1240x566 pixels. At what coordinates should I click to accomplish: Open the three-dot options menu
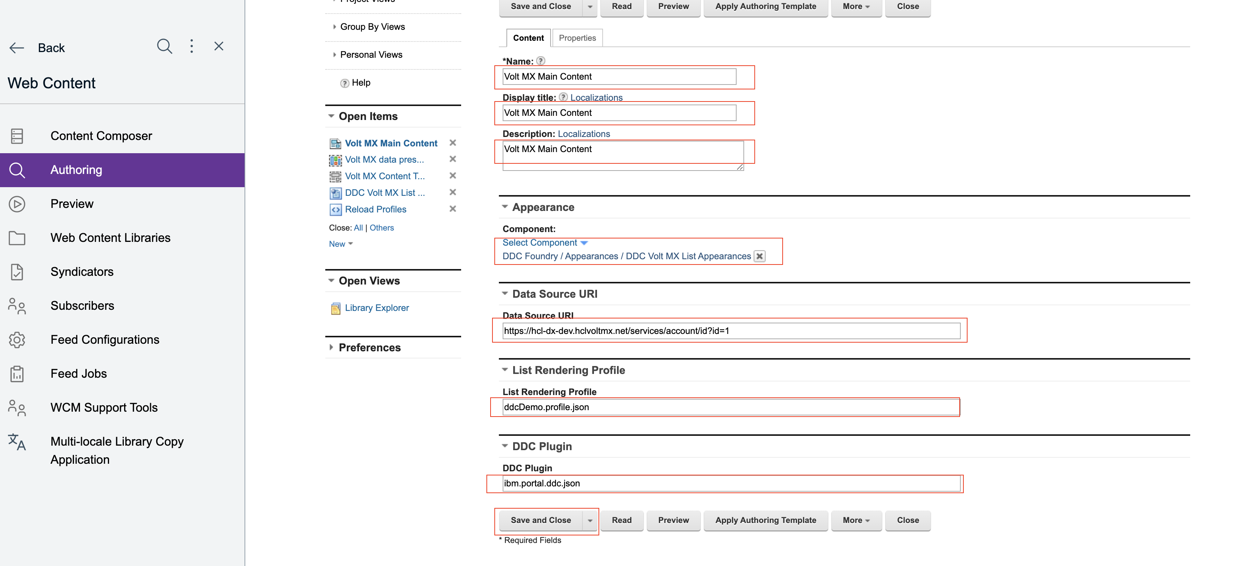tap(192, 47)
